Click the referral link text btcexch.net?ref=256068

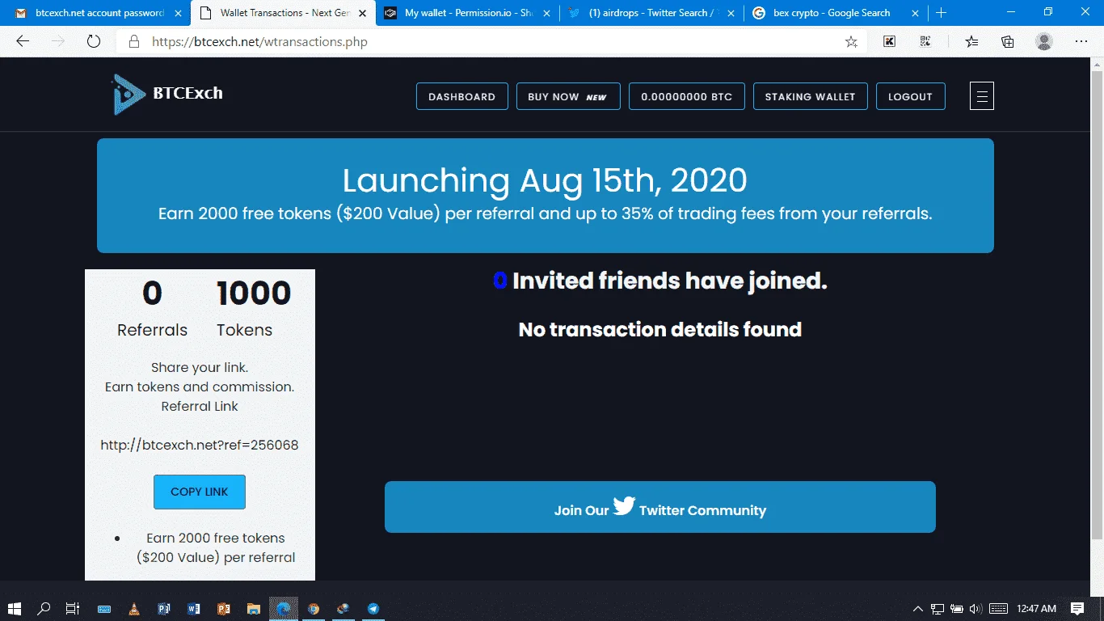[200, 445]
